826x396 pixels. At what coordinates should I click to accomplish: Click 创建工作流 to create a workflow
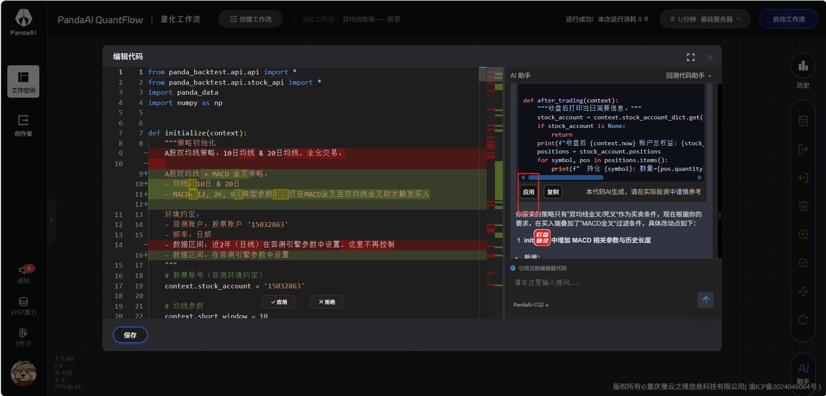[x=251, y=19]
